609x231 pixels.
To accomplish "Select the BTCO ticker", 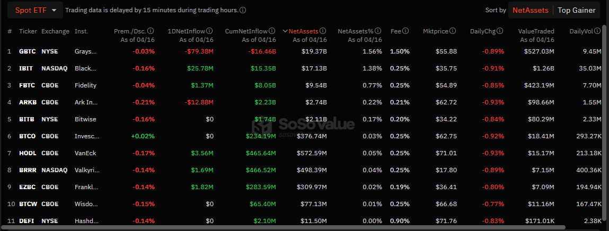I will [x=28, y=136].
